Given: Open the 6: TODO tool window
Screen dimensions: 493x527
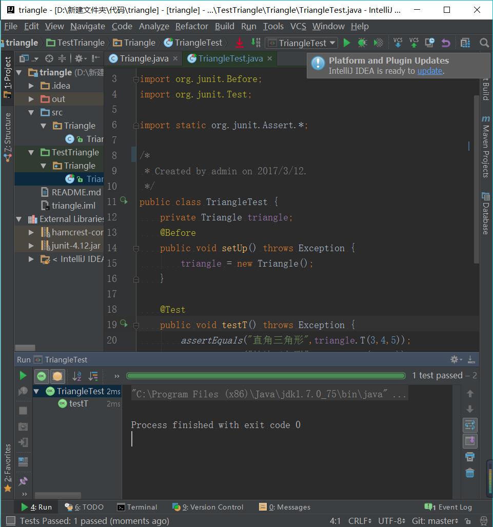Looking at the screenshot, I should click(x=84, y=507).
